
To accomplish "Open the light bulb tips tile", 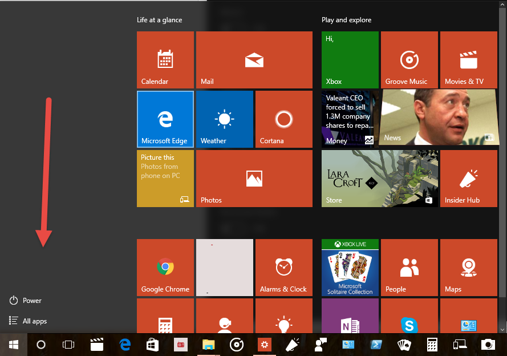I will pos(284,316).
